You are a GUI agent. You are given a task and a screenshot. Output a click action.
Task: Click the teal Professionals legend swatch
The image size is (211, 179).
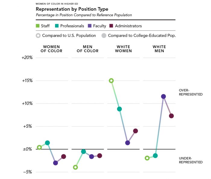coord(57,26)
